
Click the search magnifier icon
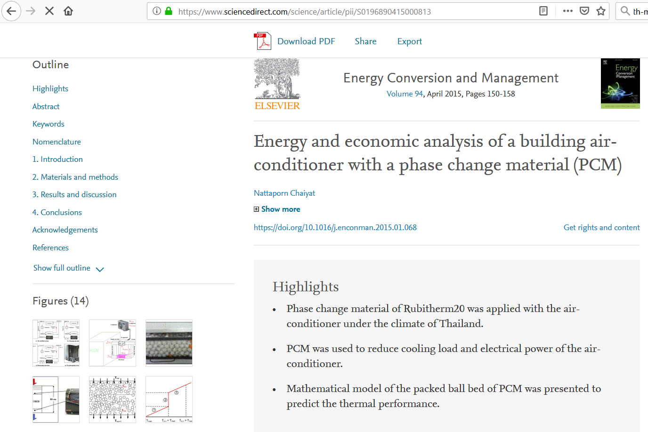(625, 11)
